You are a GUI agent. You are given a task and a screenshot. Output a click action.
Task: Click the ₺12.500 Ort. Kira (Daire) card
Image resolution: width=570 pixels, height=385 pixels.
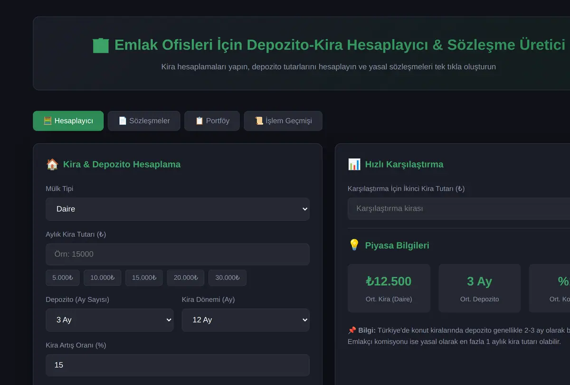coord(389,288)
